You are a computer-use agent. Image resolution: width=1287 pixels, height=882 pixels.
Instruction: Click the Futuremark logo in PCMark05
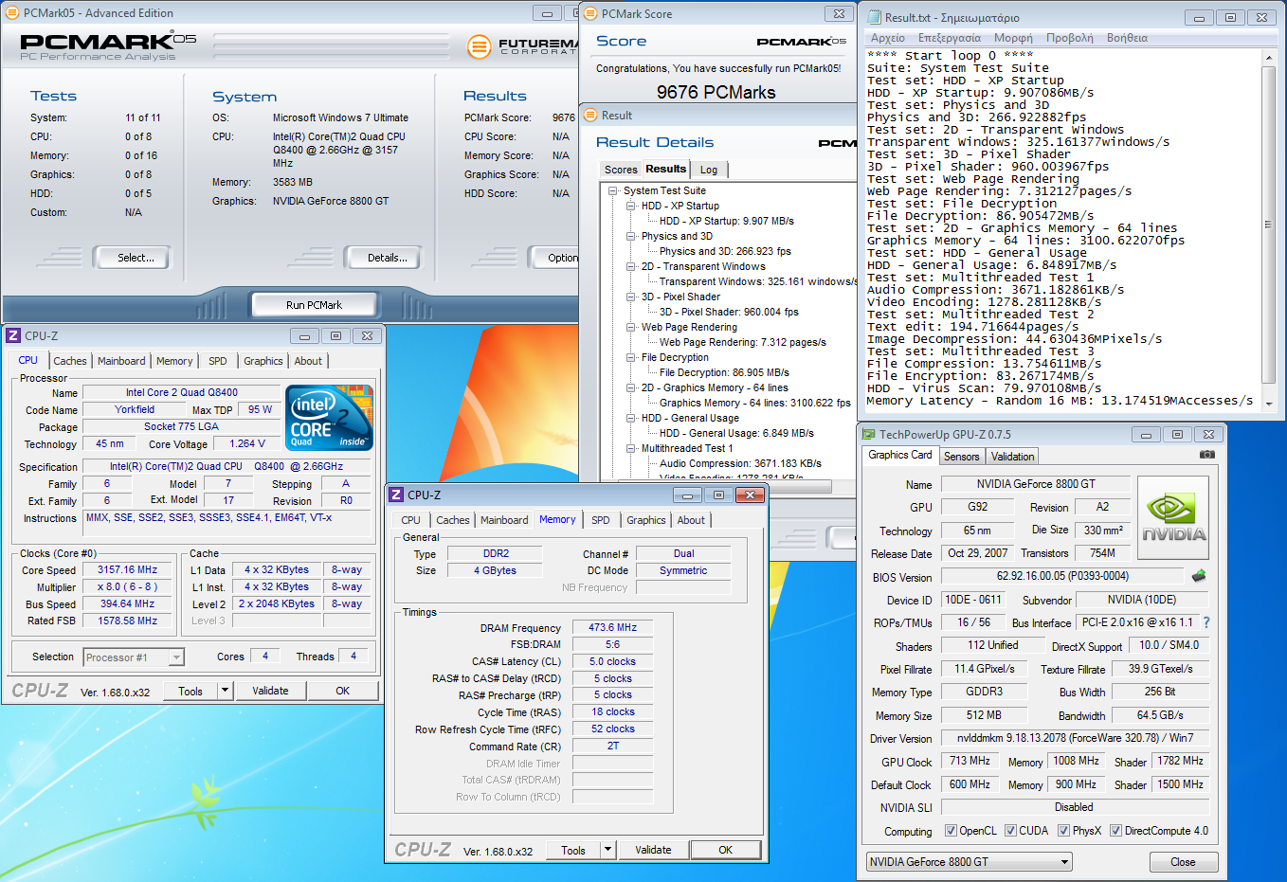pyautogui.click(x=522, y=45)
